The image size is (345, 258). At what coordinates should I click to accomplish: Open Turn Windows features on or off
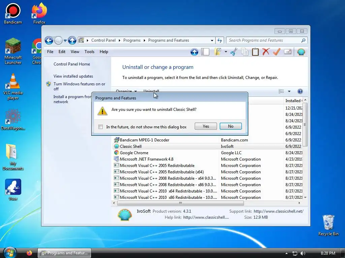tap(79, 86)
